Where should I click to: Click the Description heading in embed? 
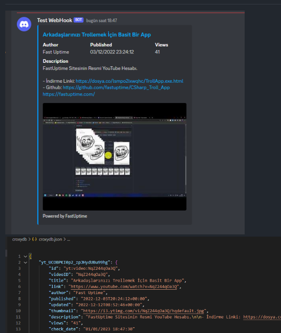click(55, 61)
